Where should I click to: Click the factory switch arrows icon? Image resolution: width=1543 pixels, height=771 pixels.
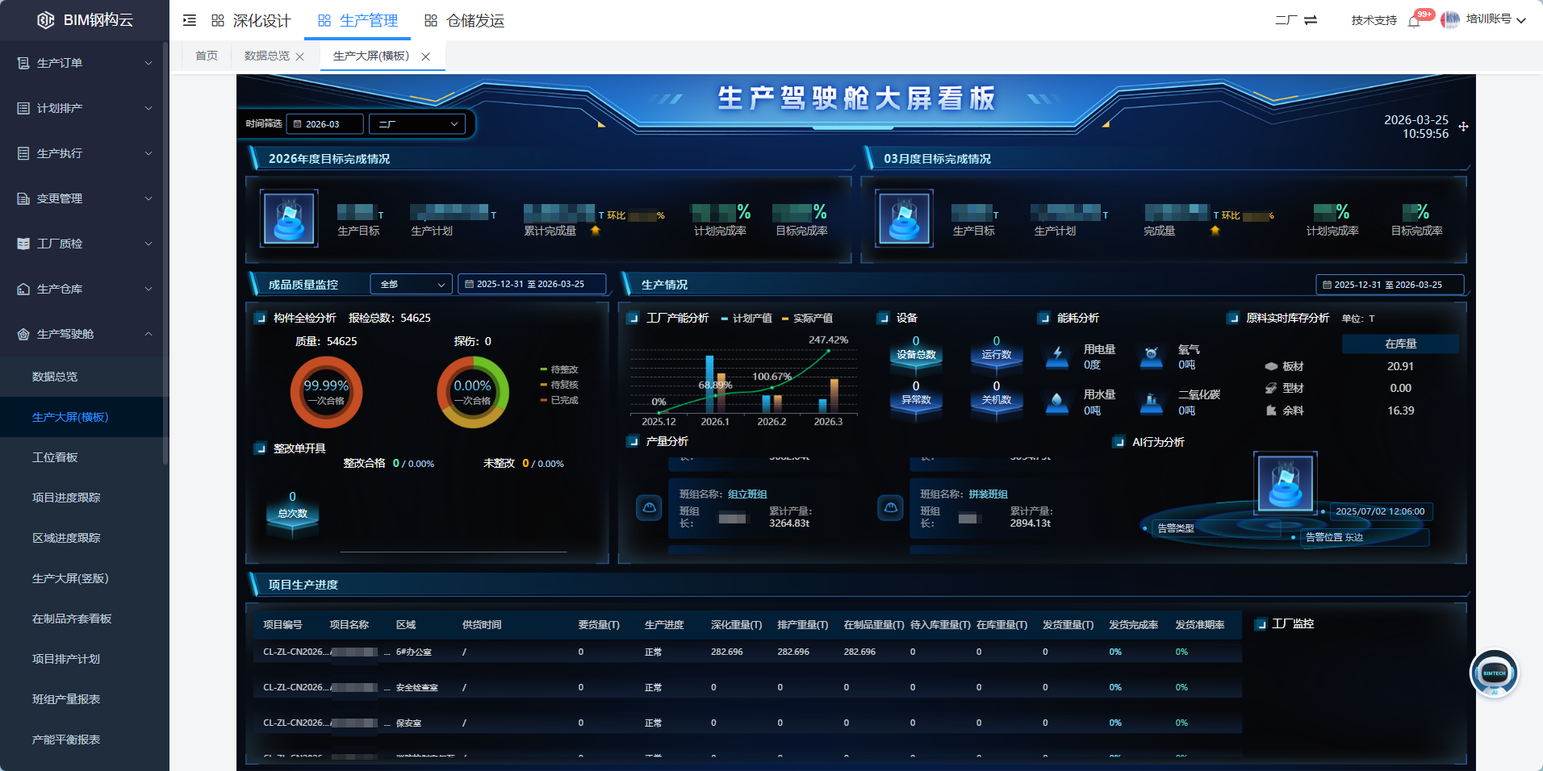[1311, 20]
